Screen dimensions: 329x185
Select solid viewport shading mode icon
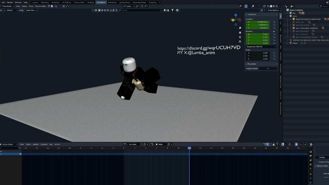271,6
